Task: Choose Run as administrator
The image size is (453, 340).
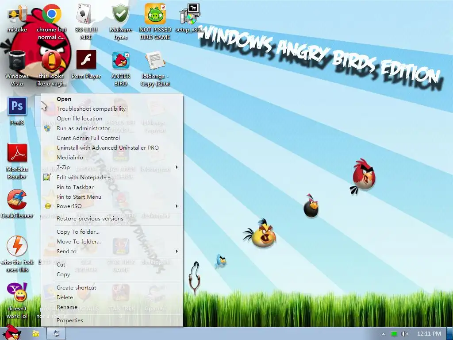Action: click(x=112, y=128)
